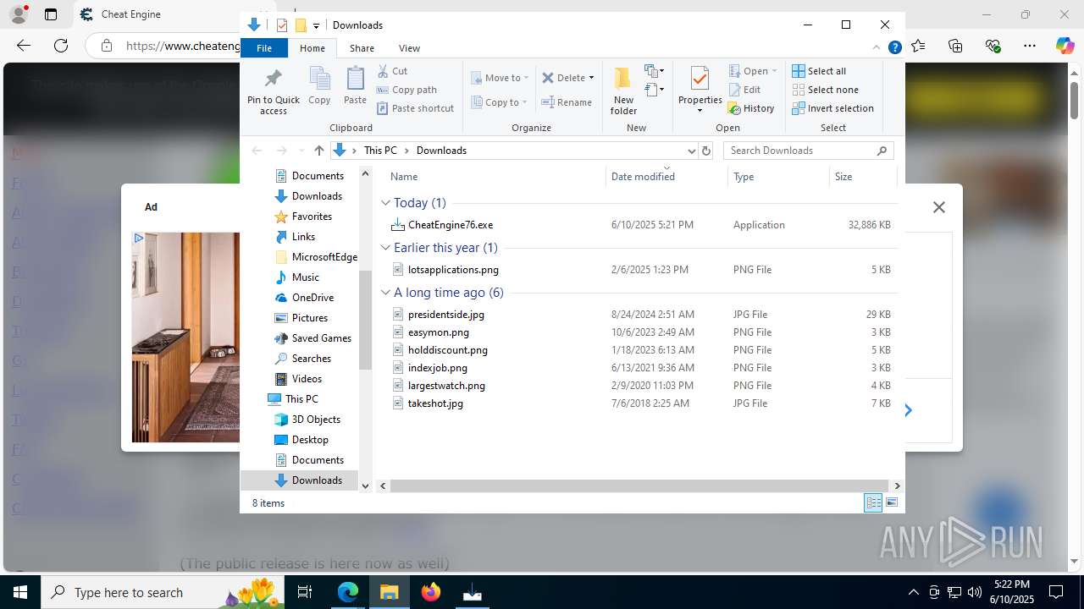Screen dimensions: 1084x609
Task: Close the Ad popup in Edge
Action: 938,207
